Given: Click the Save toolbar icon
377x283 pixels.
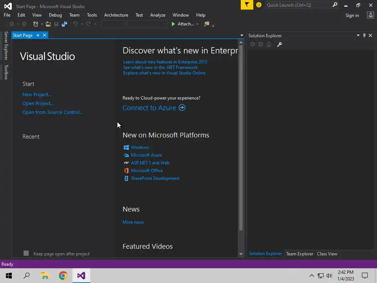Looking at the screenshot, I should point(56,24).
